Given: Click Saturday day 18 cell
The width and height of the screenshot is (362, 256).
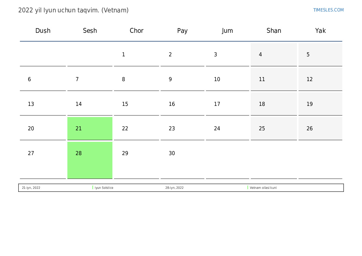Looking at the screenshot, I should coord(274,104).
